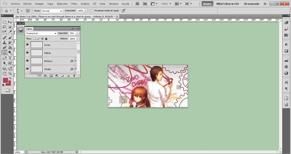This screenshot has height=154, width=291.
Task: Toggle Quick Mask mode
Action: pyautogui.click(x=7, y=90)
